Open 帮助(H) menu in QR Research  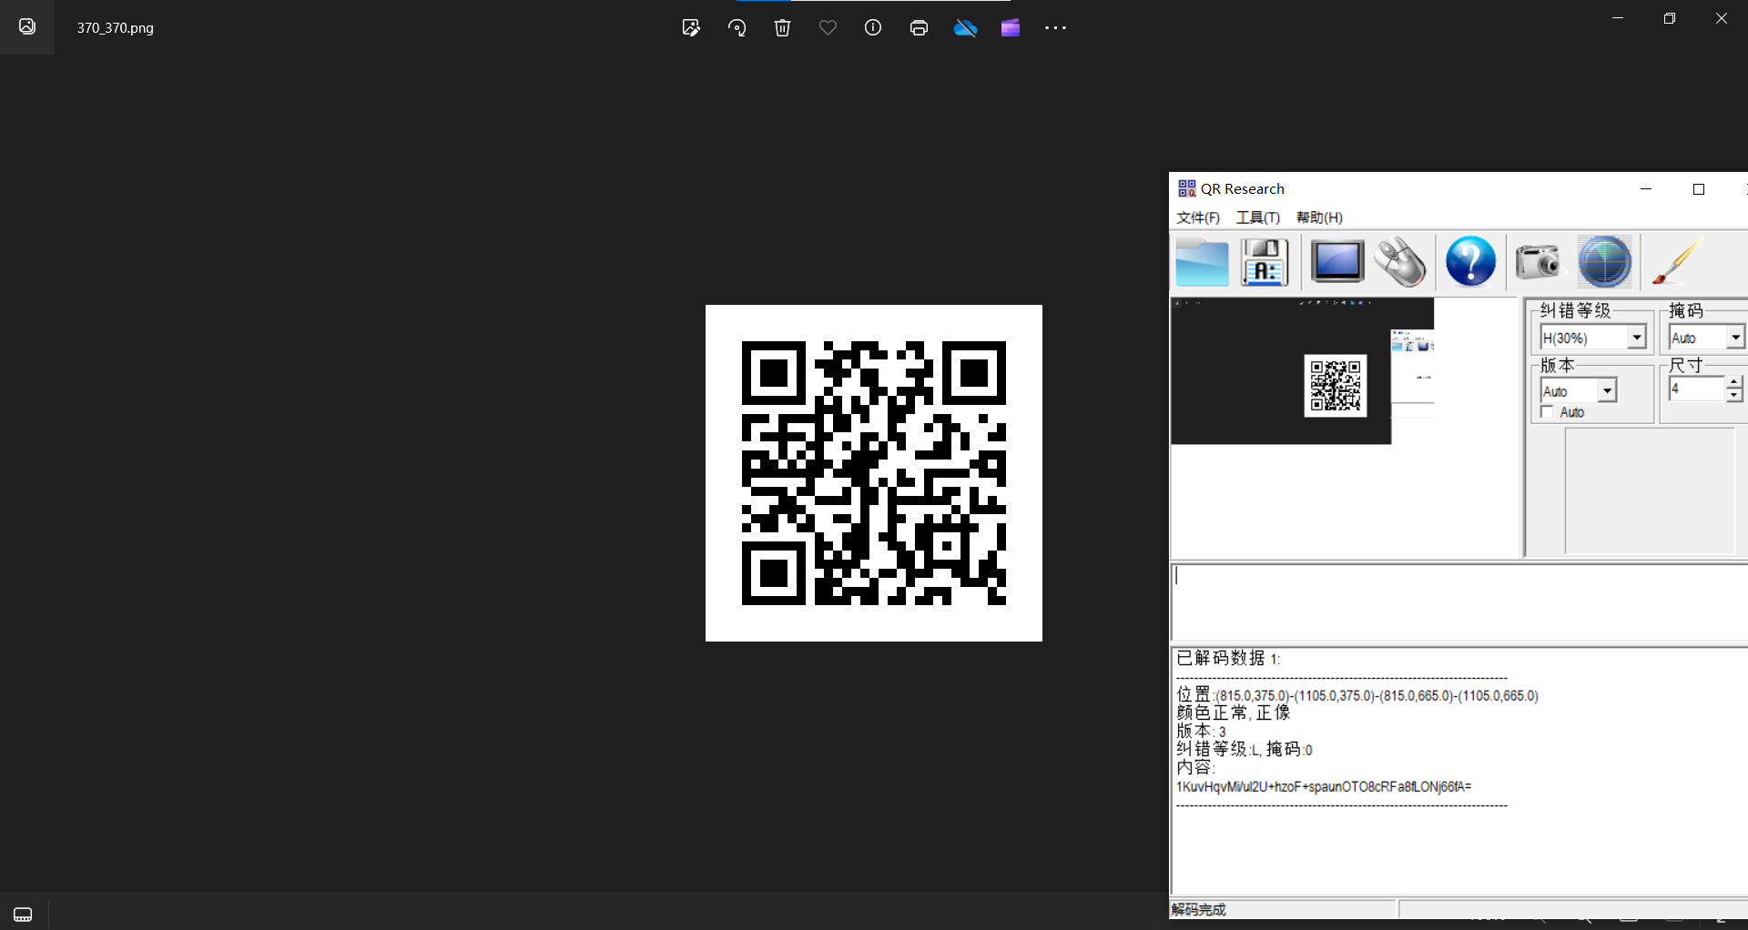point(1319,217)
